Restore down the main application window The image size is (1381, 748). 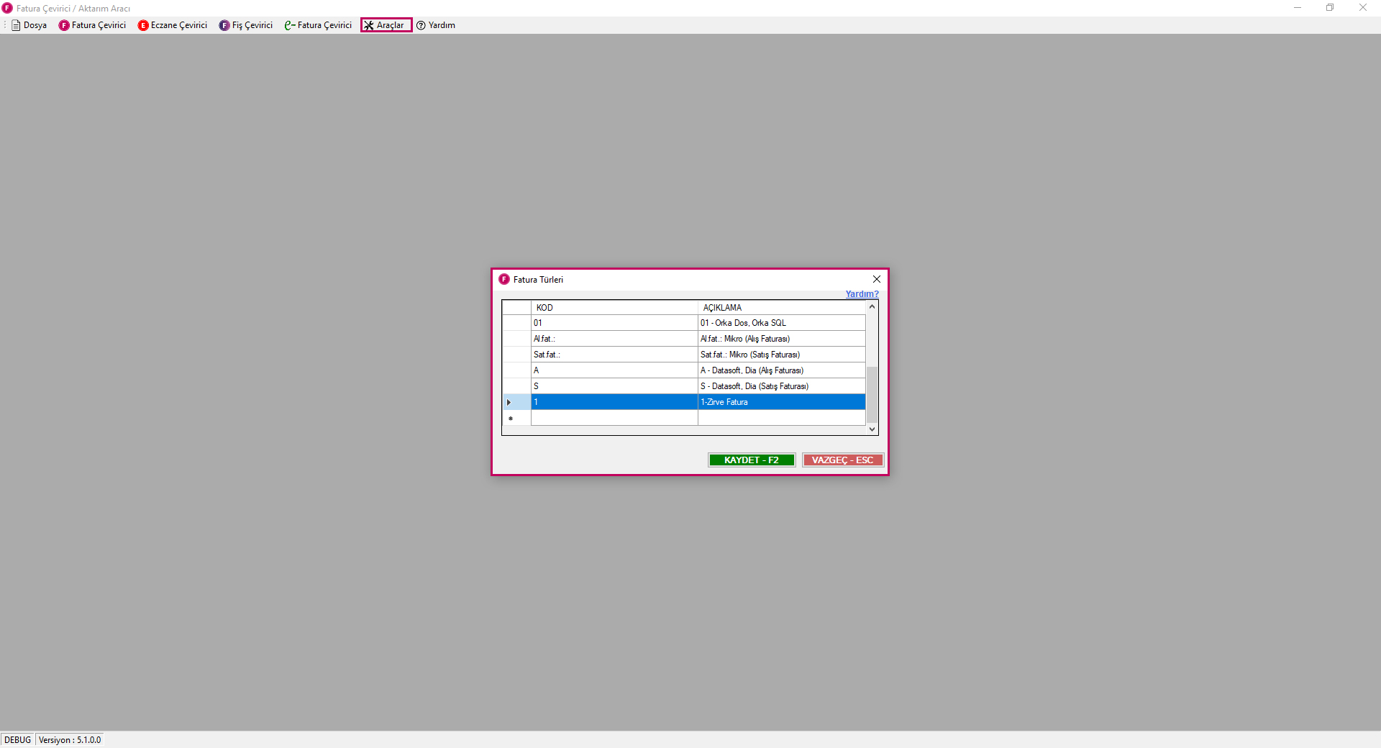[1330, 8]
